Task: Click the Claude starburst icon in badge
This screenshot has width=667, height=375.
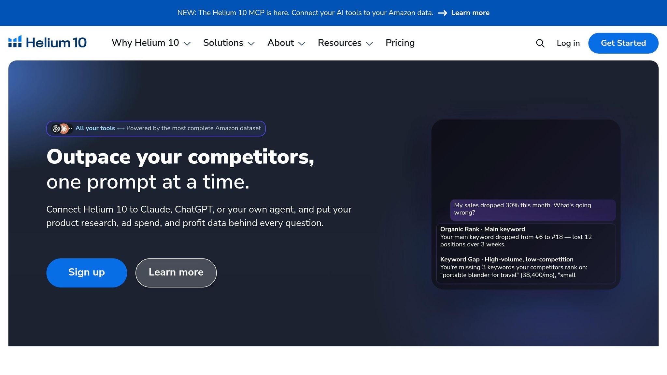Action: [x=64, y=129]
